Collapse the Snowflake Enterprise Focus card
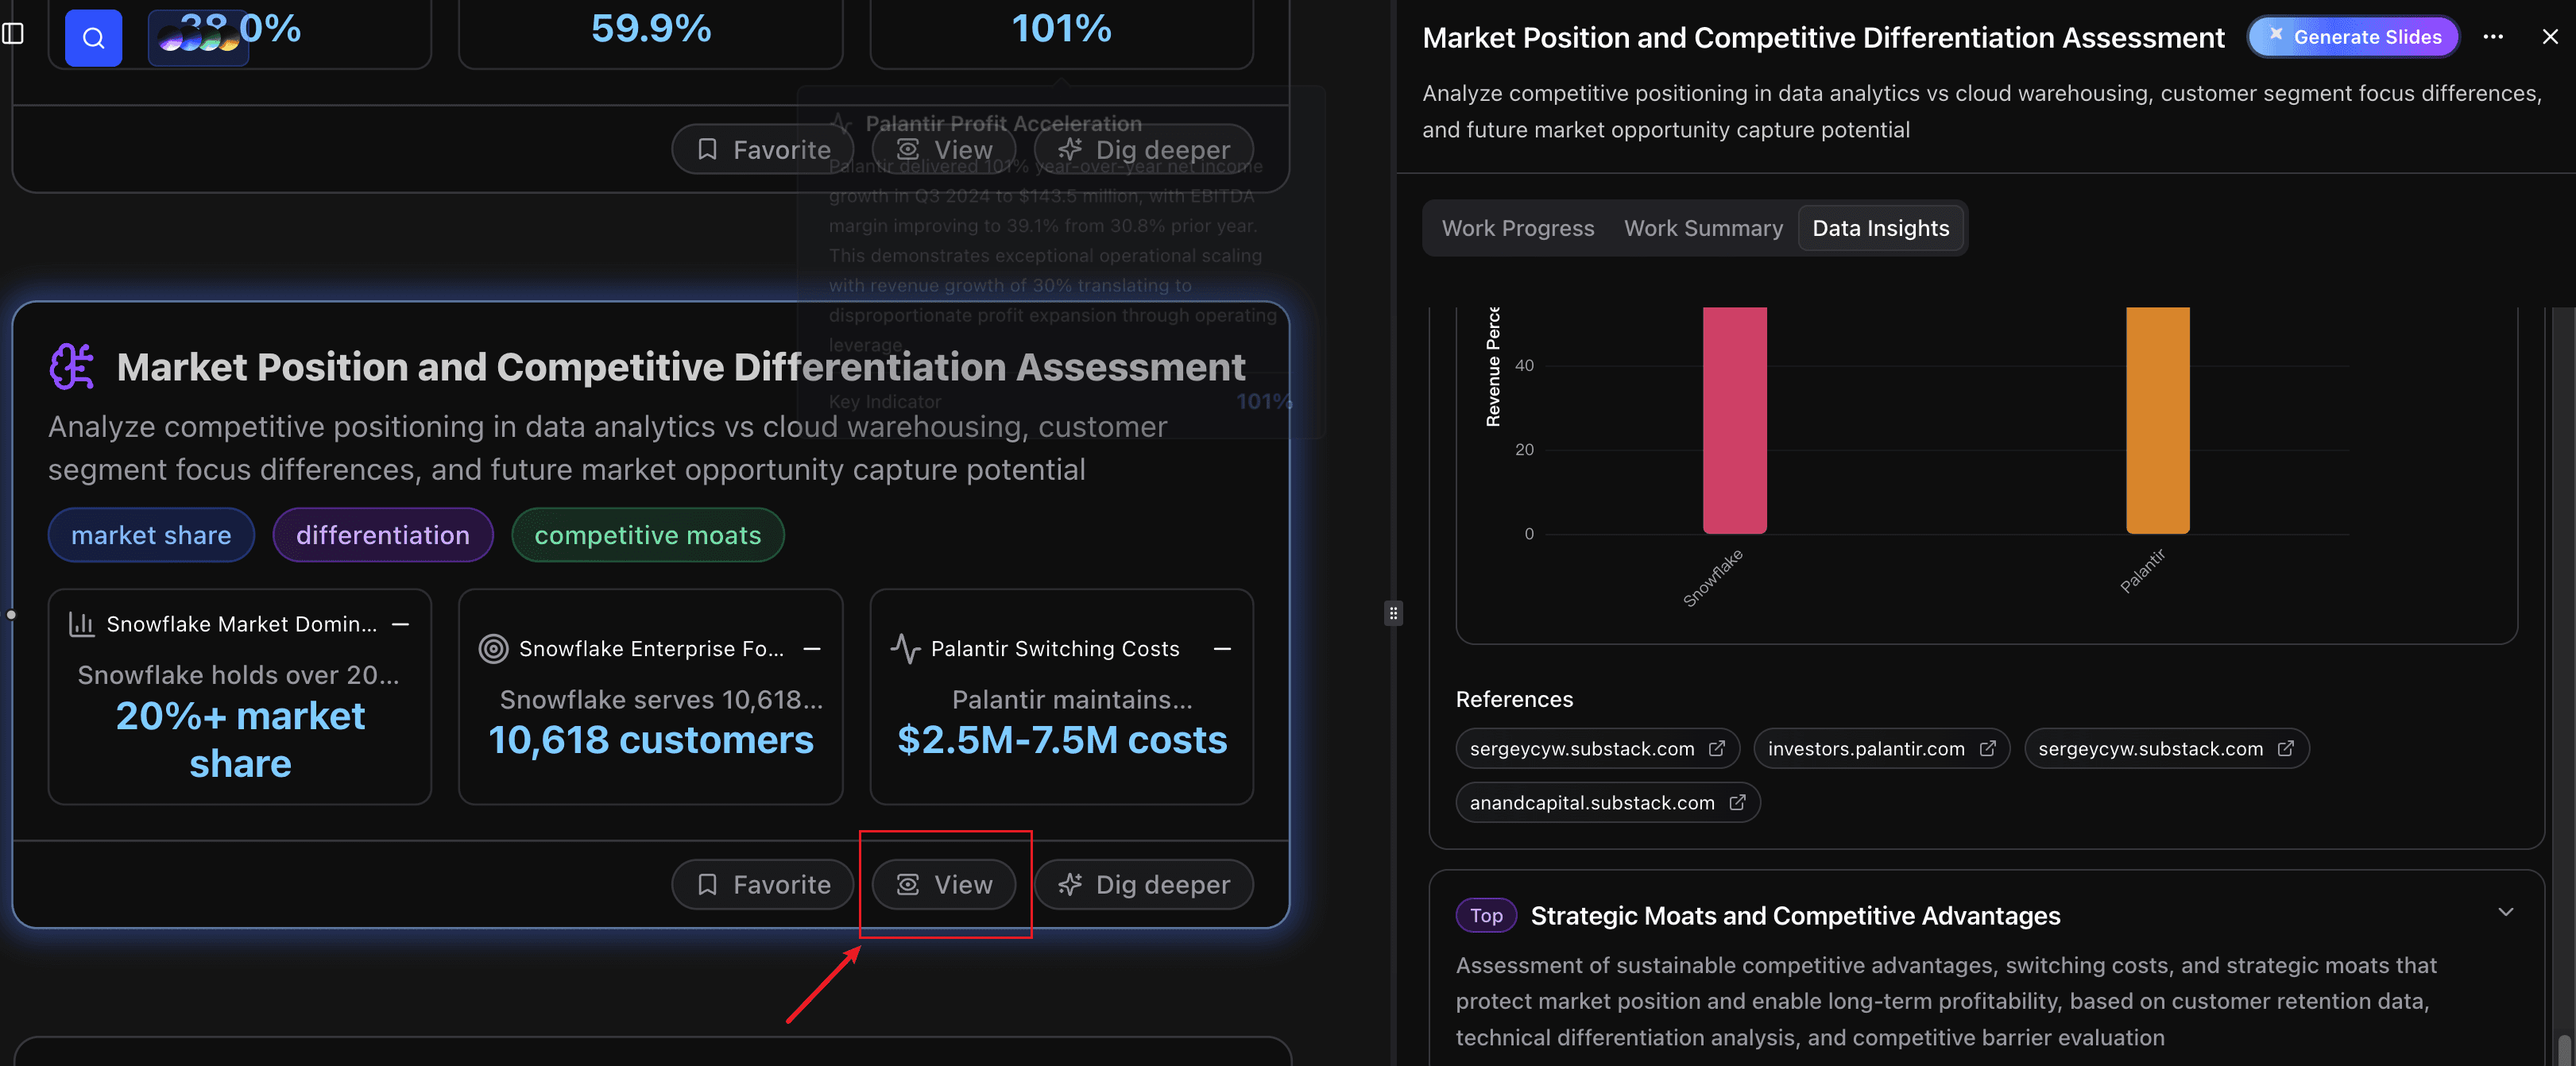Screen dimensions: 2576x1066 [x=810, y=648]
